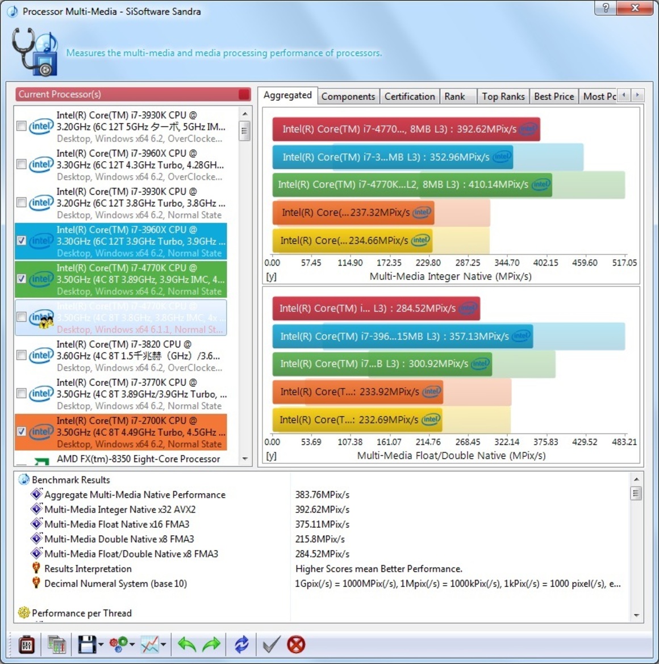Click the stethoscope multimedia module icon

click(35, 52)
